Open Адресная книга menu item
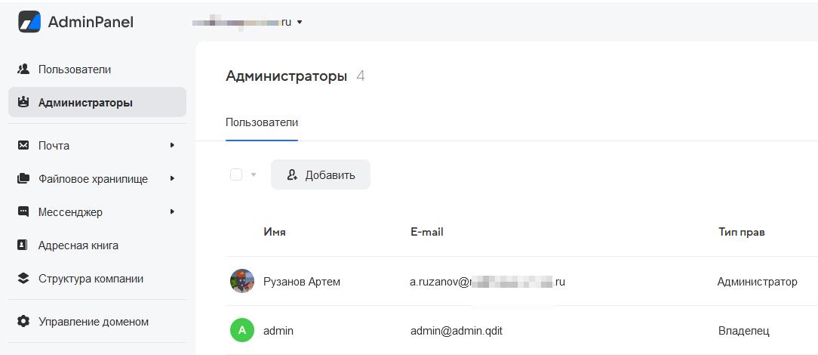The height and width of the screenshot is (355, 818). 78,245
